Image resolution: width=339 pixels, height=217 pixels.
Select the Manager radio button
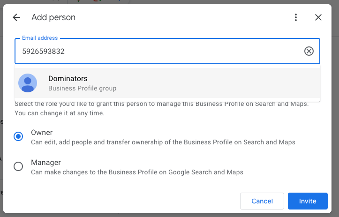click(18, 166)
